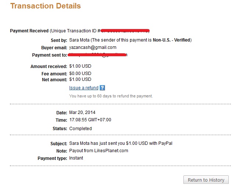Click the time 17:08:55 GMT+07:00
The width and height of the screenshot is (235, 186).
coord(90,120)
